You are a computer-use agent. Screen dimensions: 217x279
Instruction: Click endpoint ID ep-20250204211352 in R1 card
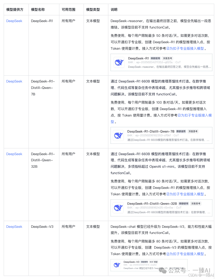(x=154, y=62)
